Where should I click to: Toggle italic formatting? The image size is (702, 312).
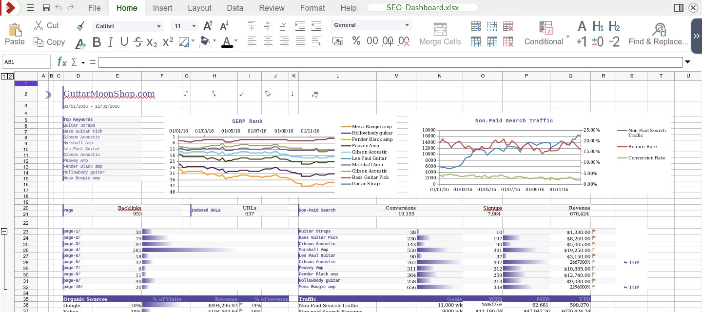coord(110,42)
